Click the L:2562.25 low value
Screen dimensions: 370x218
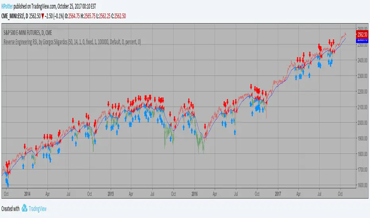click(x=103, y=16)
